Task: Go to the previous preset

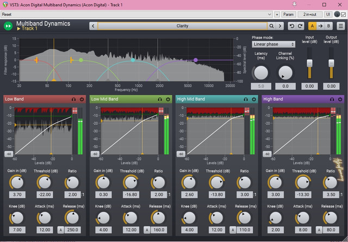Action: (93, 26)
